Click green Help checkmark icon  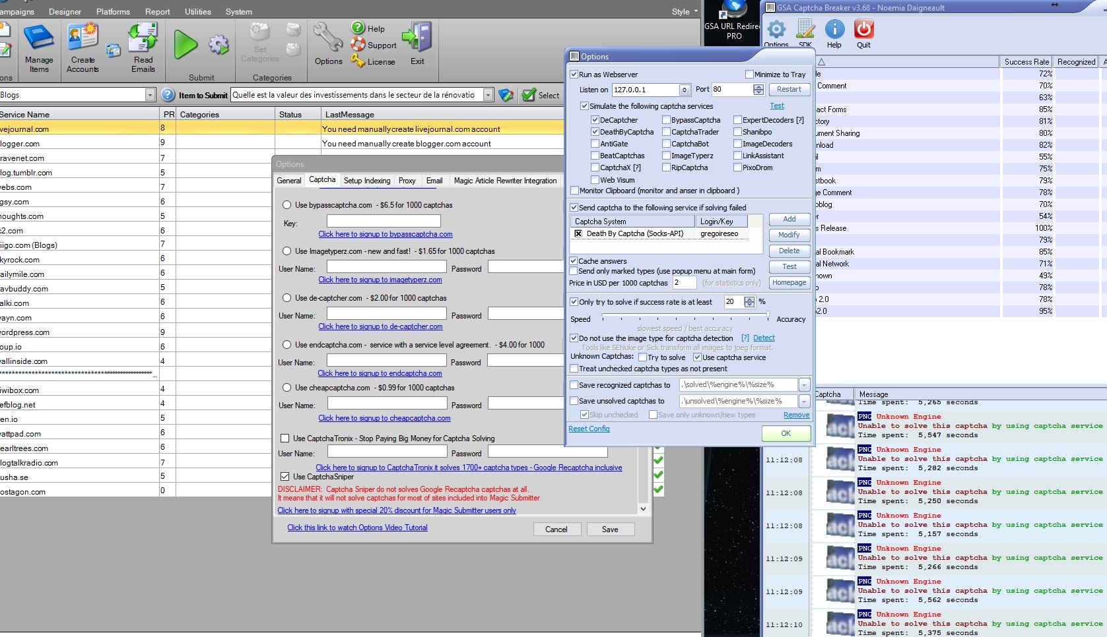(358, 28)
